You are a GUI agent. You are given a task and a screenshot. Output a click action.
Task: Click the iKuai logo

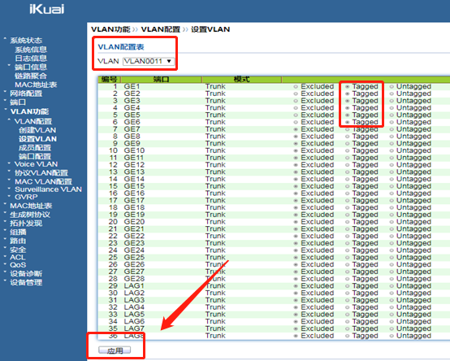47,9
